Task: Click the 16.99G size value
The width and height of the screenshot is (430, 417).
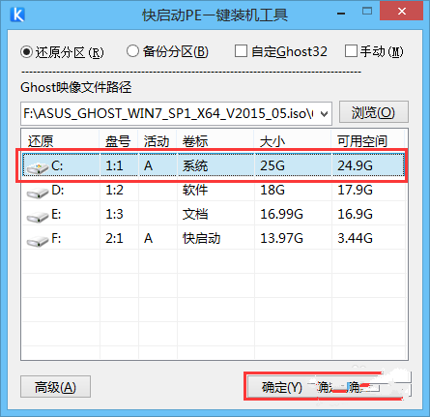Action: 282,214
